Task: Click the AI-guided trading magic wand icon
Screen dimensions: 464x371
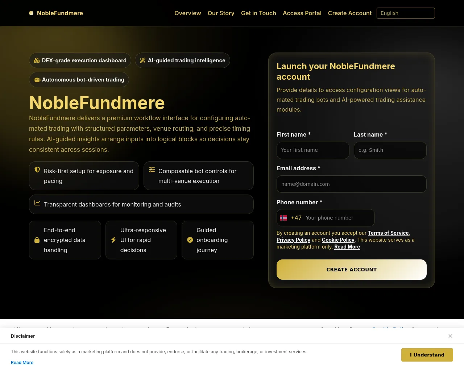Action: pos(142,61)
